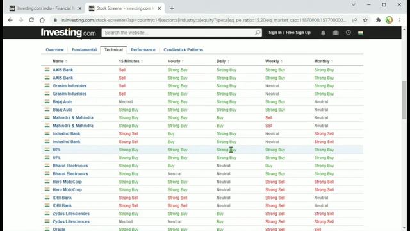Open the extensions puzzle icon
The height and width of the screenshot is (231, 410).
click(x=379, y=20)
